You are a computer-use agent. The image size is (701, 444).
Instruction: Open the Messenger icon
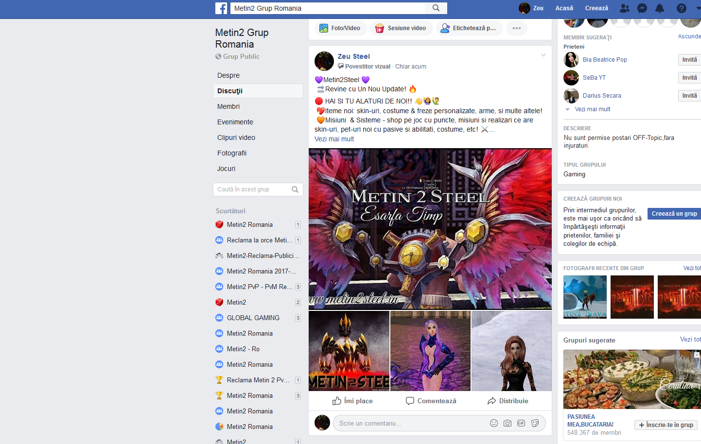642,8
